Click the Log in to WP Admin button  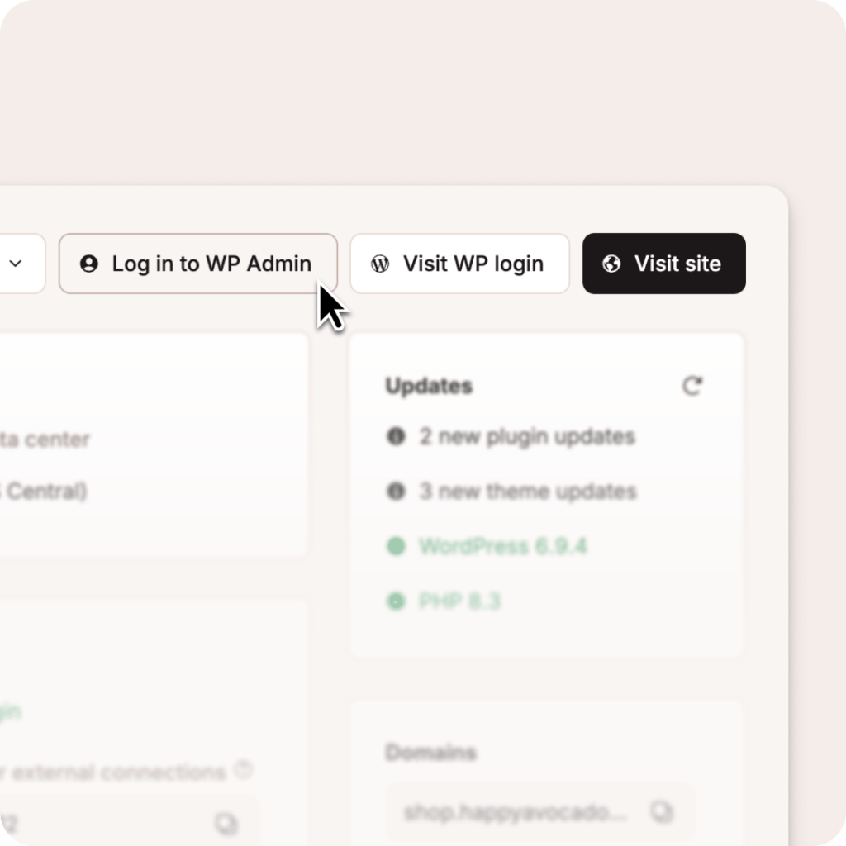point(198,264)
